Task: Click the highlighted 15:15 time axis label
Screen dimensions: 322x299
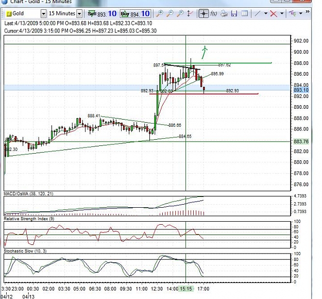Action: click(185, 289)
